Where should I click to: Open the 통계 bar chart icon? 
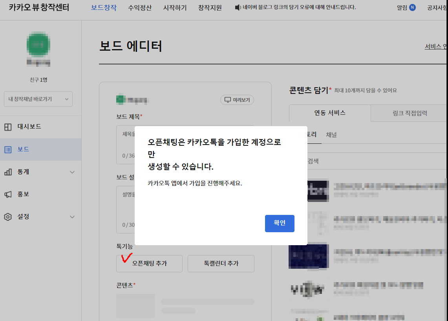(x=8, y=172)
